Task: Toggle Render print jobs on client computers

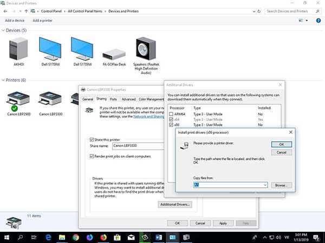Action: coord(92,156)
